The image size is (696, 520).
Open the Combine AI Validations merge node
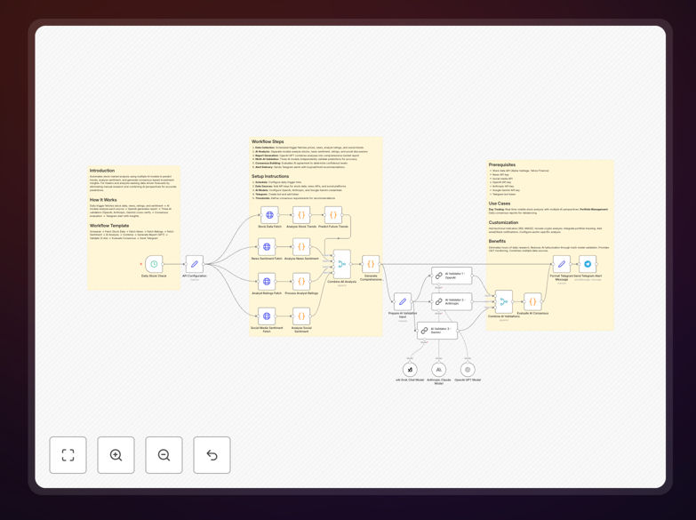coord(504,302)
